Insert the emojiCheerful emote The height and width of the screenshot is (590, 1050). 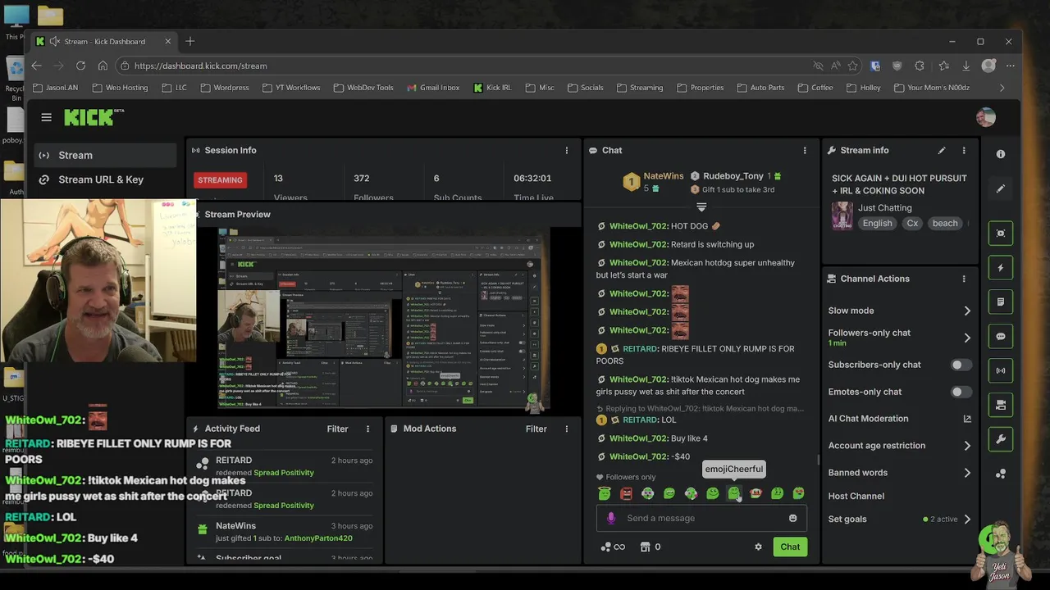(x=734, y=493)
